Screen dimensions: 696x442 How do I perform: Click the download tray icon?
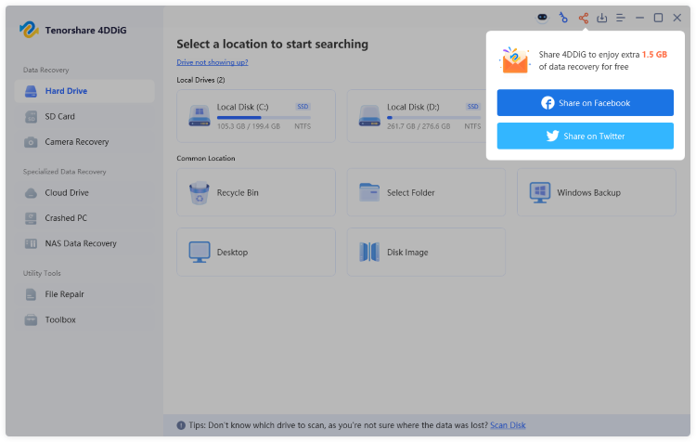(x=602, y=18)
